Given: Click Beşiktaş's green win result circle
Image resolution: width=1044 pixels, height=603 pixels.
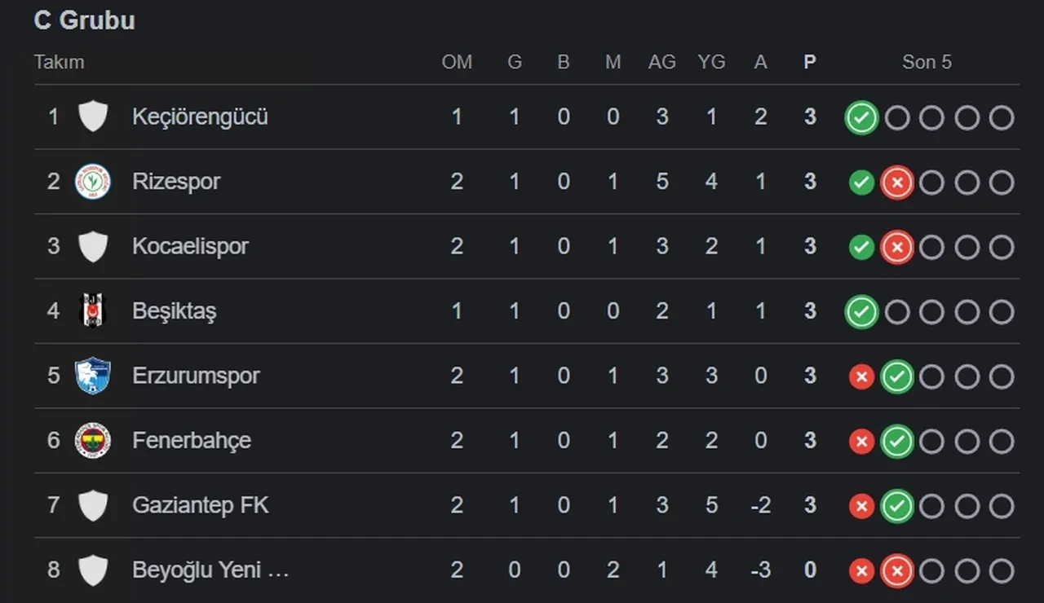Looking at the screenshot, I should point(861,312).
